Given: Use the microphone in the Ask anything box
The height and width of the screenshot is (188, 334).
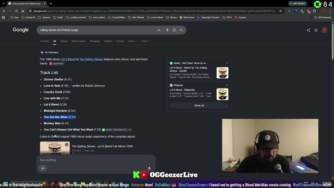Looking at the screenshot, I should (149, 168).
